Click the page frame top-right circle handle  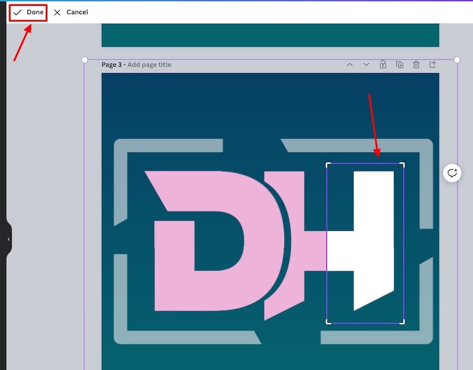457,60
